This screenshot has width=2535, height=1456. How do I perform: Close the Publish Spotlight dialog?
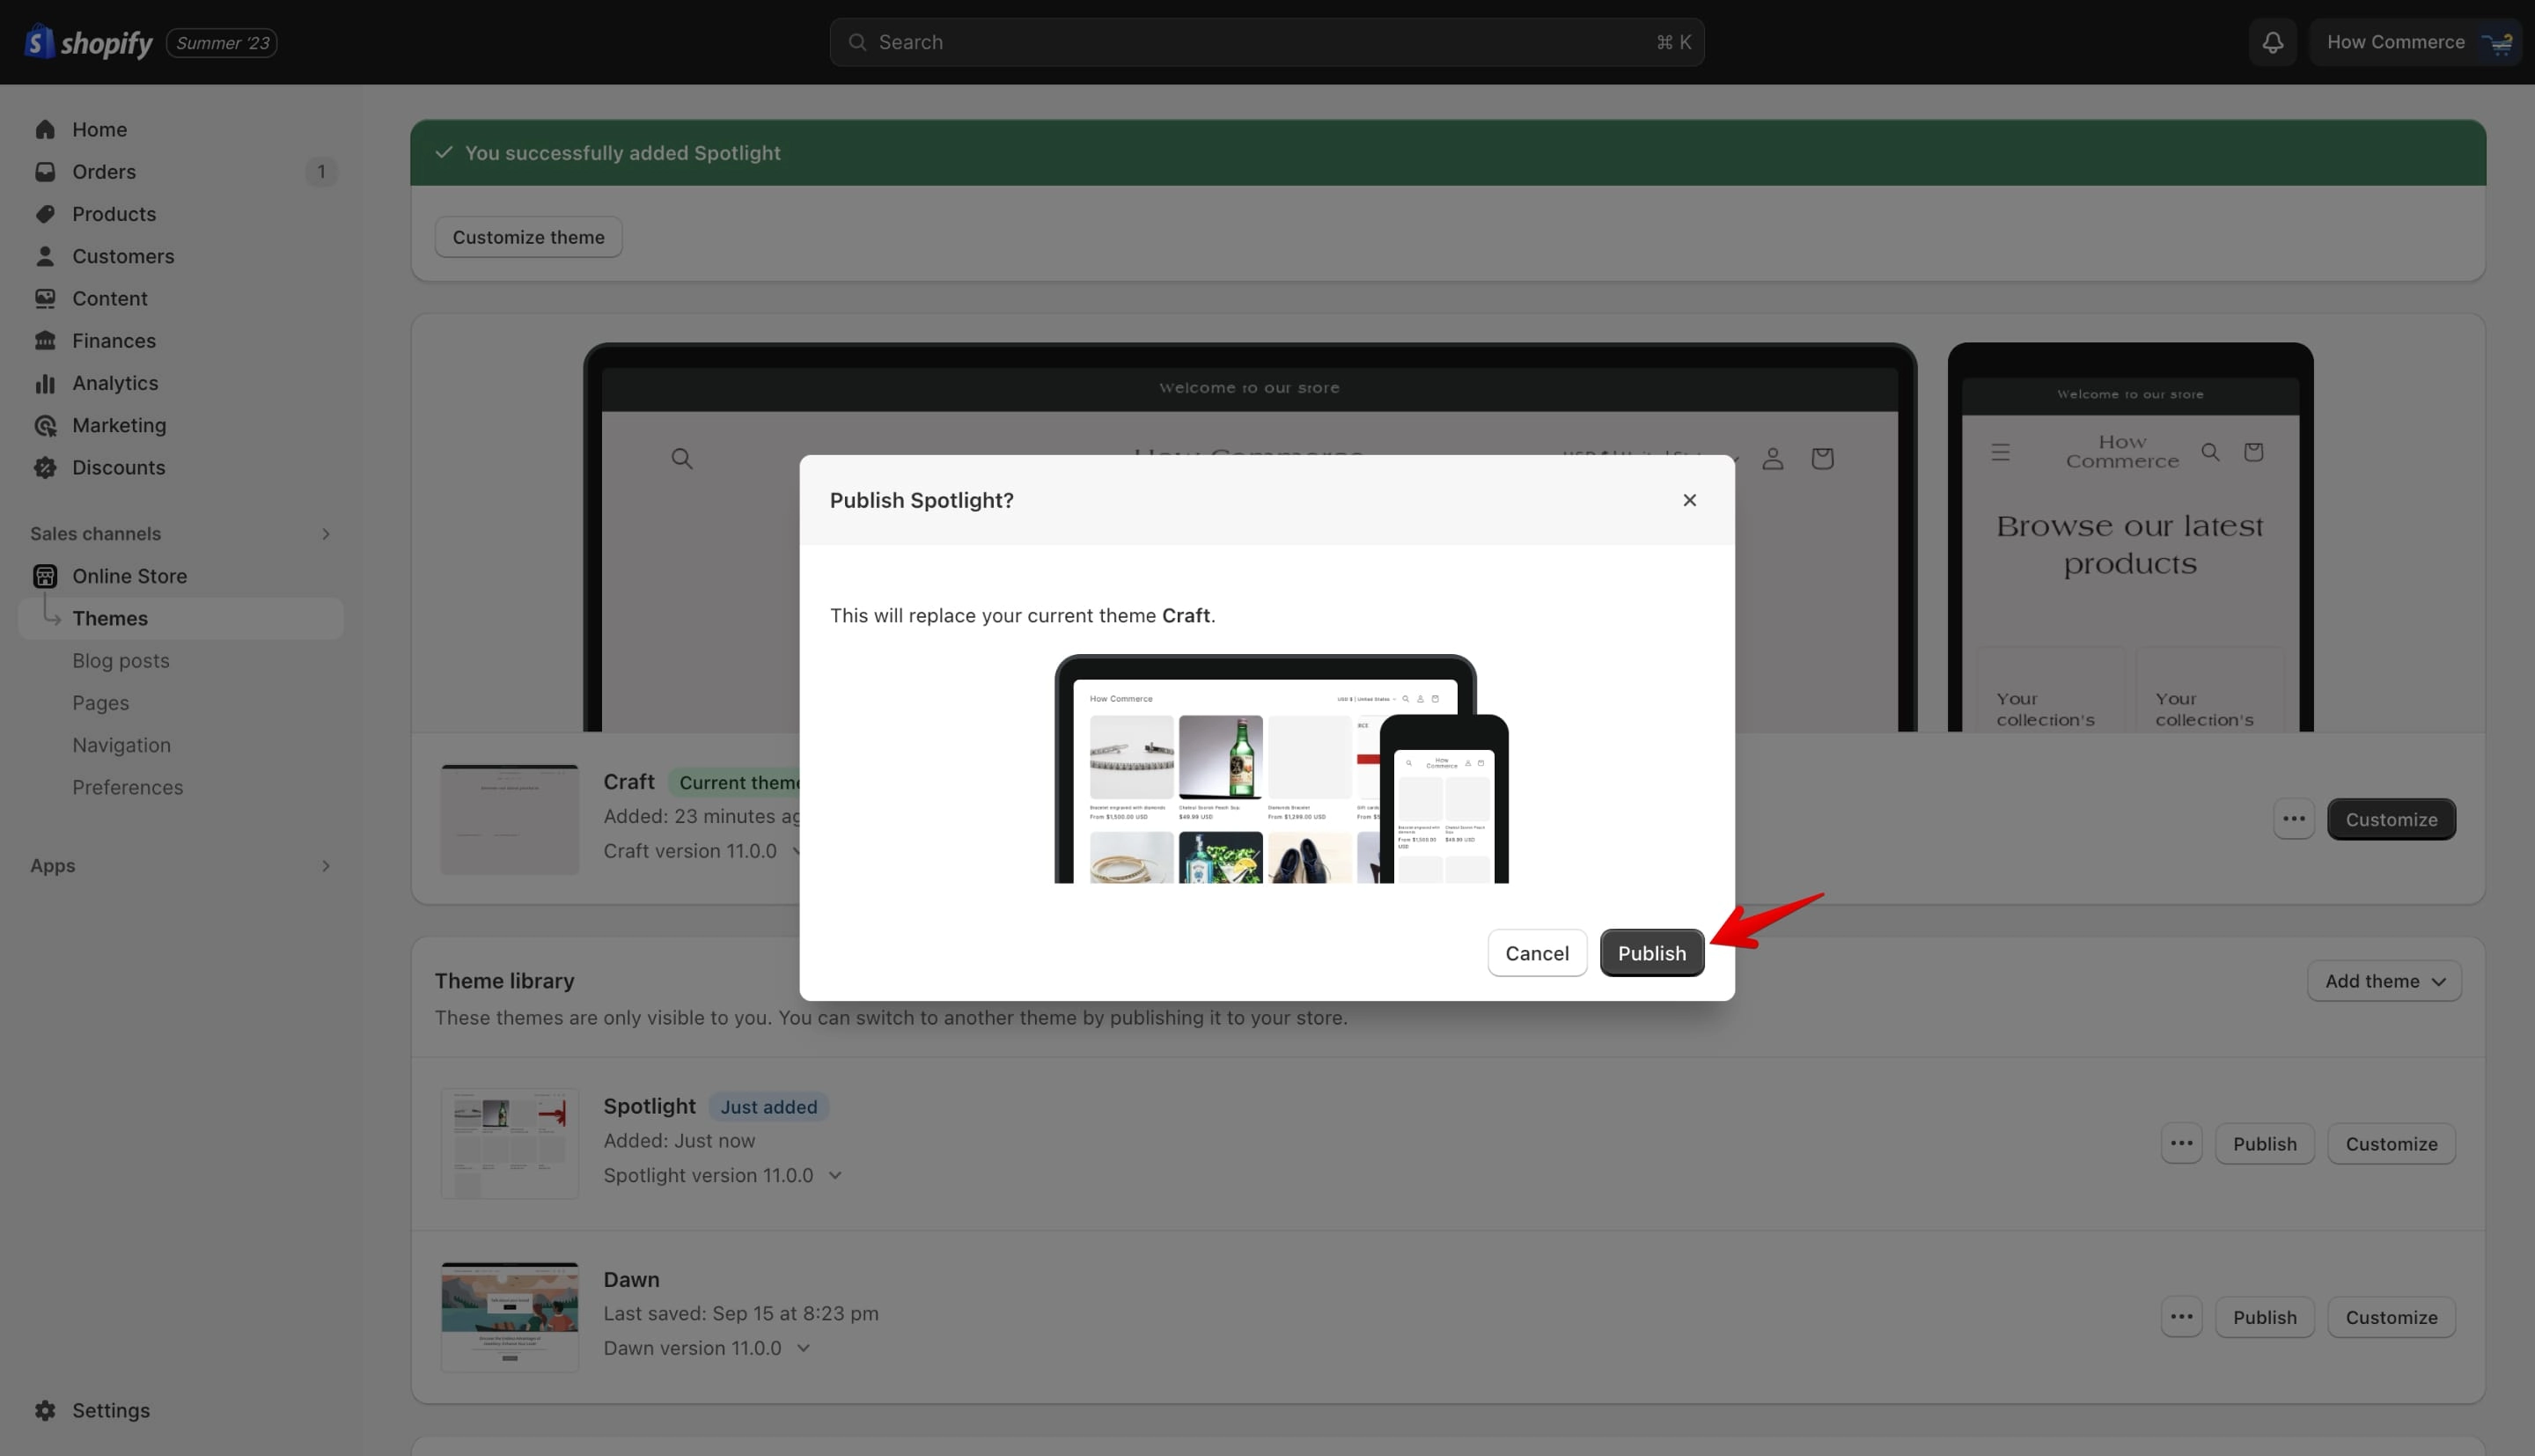point(1689,500)
